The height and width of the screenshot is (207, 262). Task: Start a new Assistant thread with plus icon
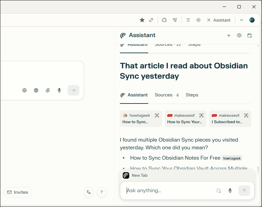pos(229,35)
